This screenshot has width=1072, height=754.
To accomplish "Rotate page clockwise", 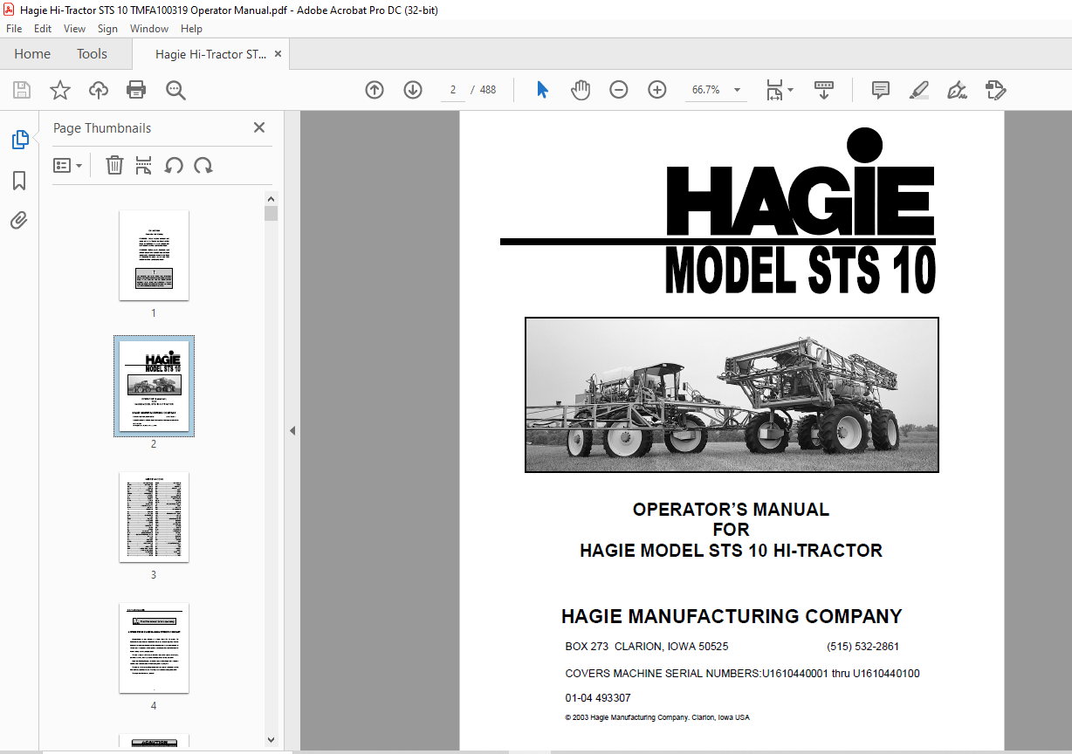I will [x=203, y=165].
